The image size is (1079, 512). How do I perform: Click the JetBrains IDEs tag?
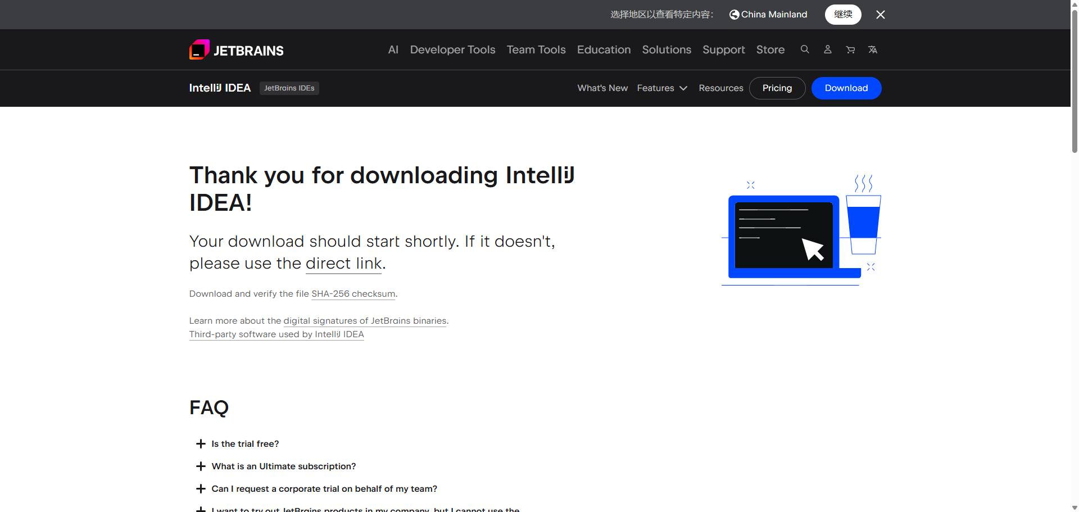(289, 88)
